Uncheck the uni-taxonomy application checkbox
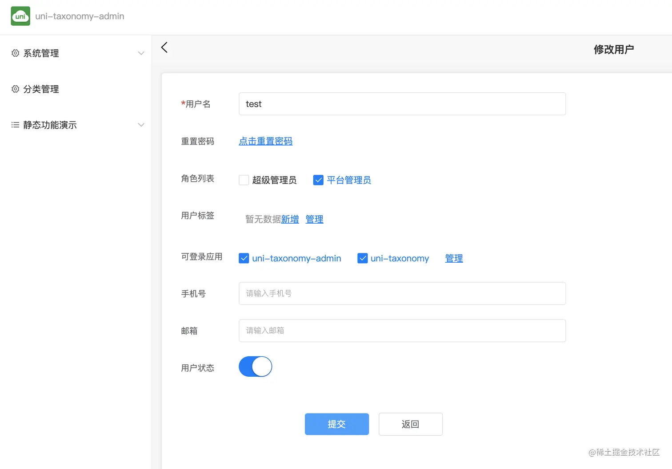This screenshot has width=672, height=469. pyautogui.click(x=363, y=258)
